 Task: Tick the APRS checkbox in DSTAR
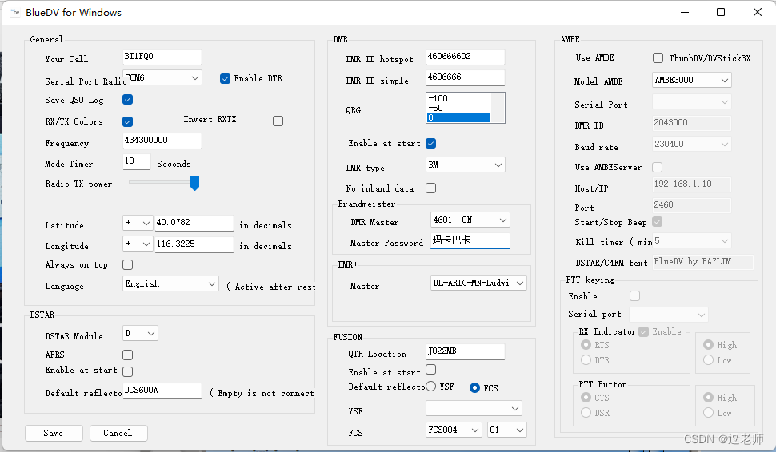(x=128, y=355)
